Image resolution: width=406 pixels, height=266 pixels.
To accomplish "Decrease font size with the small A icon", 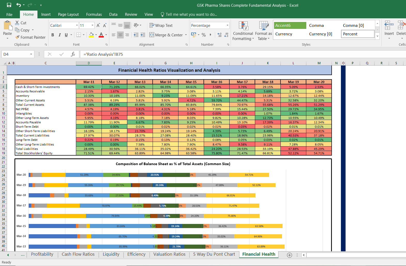I will (105, 25).
